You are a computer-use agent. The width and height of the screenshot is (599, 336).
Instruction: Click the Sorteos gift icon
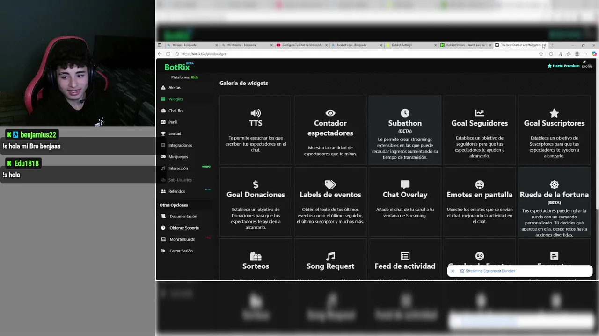point(256,256)
